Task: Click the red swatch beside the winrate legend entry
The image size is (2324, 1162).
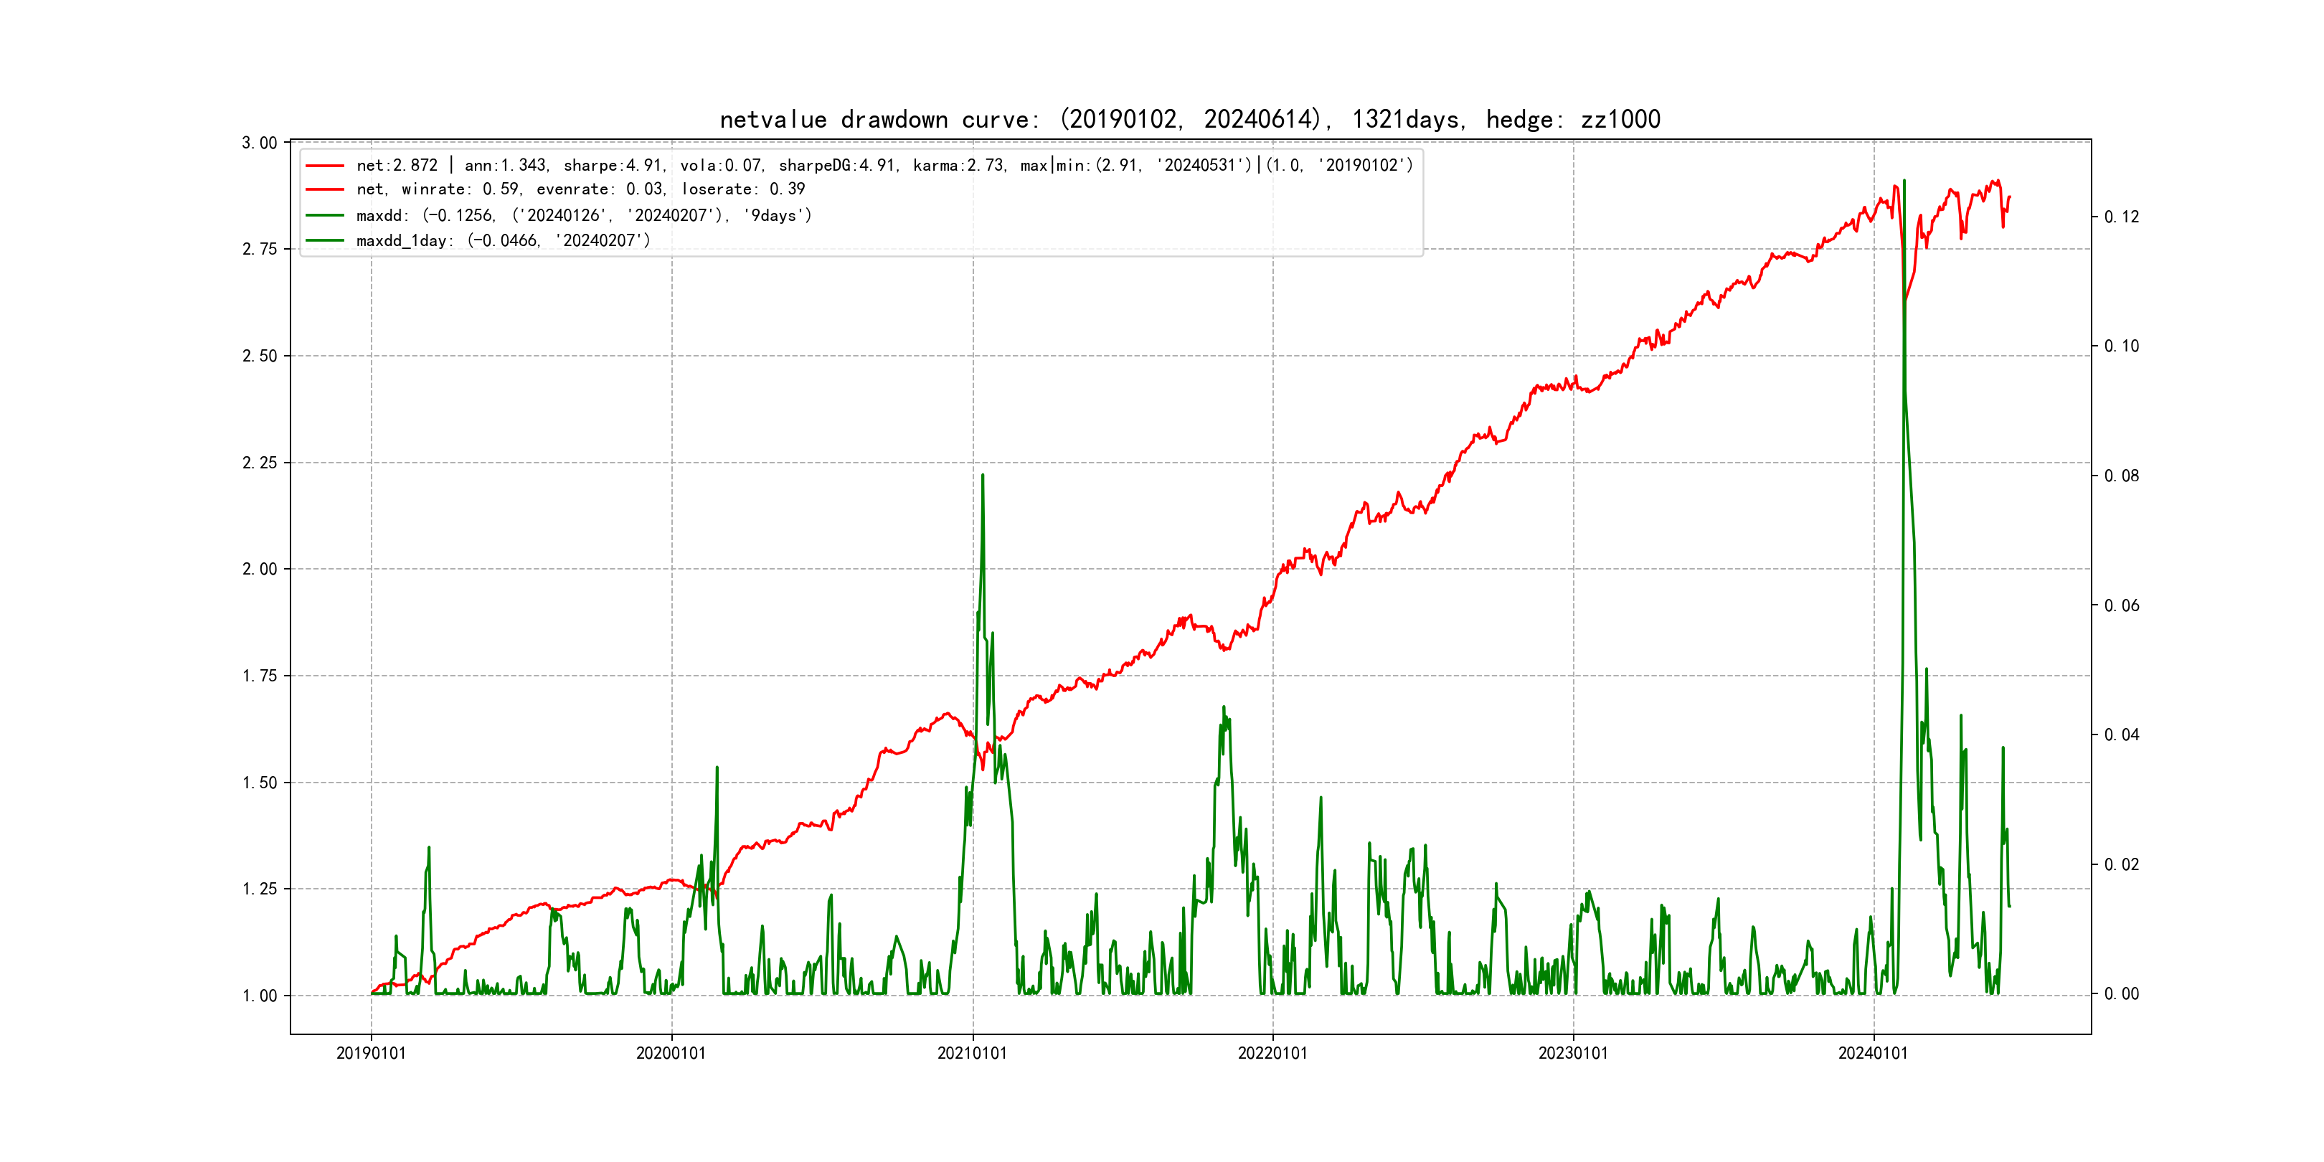Action: pyautogui.click(x=325, y=189)
